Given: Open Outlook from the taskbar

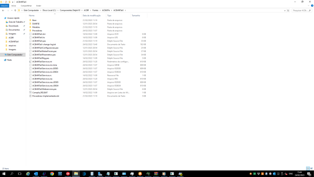Looking at the screenshot, I should tap(36, 174).
